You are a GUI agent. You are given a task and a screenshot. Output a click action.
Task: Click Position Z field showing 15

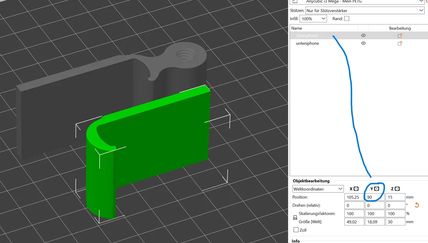395,197
